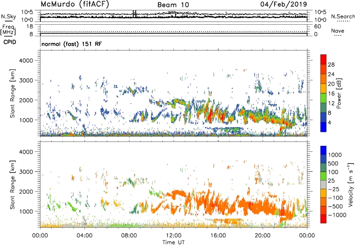This screenshot has height=245, width=355.
Task: Click the "N.Search" legend label
Action: (x=343, y=16)
